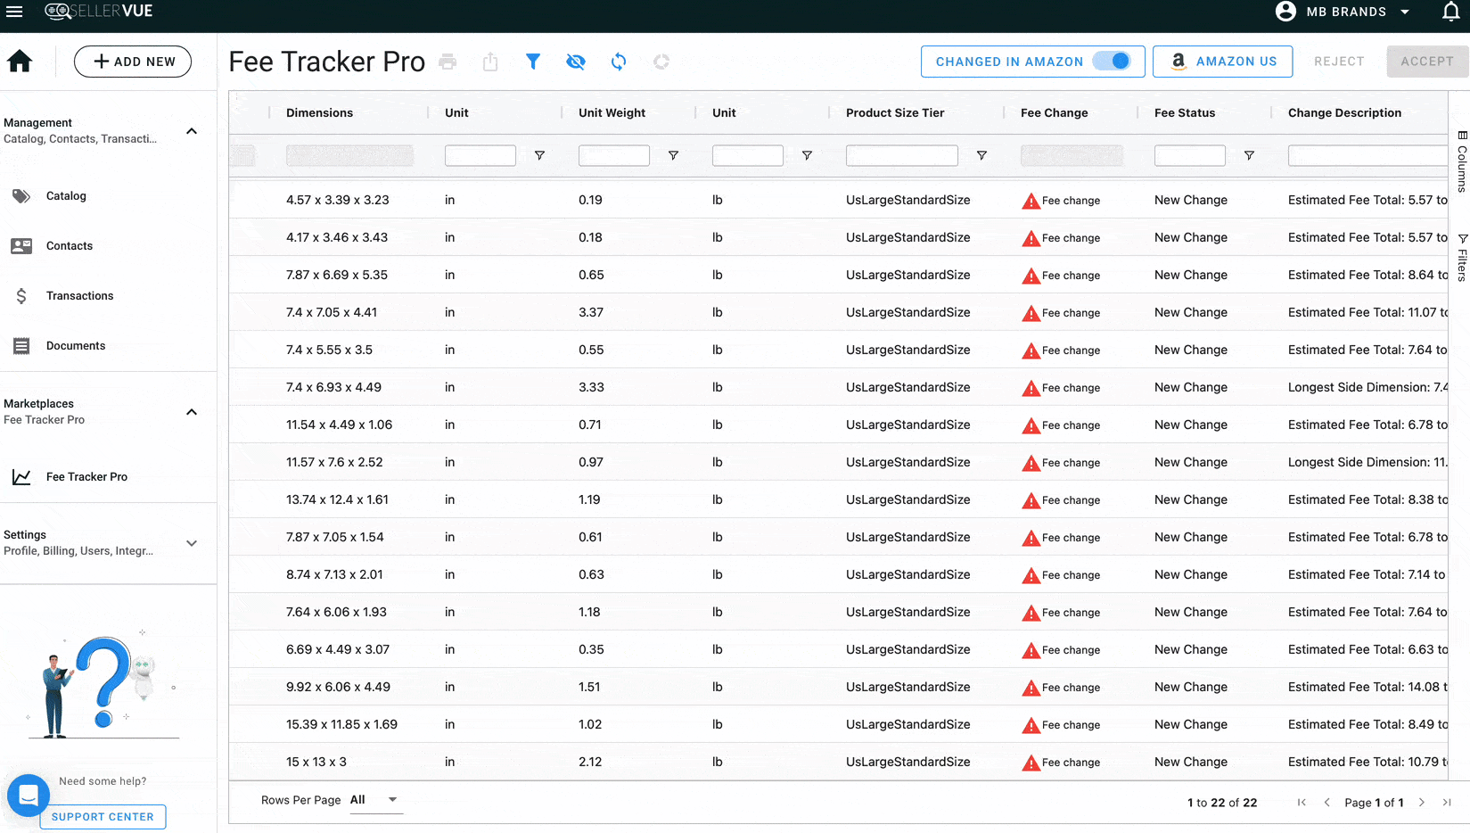Click the Product Size Tier filter input

point(902,155)
